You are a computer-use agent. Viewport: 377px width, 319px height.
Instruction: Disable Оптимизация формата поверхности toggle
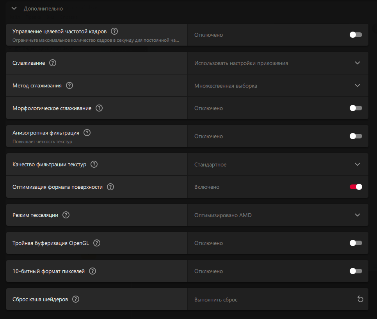tap(356, 187)
